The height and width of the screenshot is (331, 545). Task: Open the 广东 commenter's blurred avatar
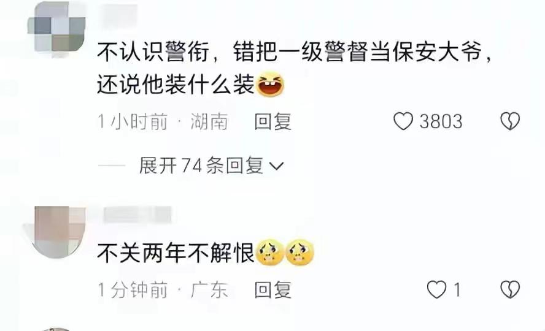point(56,232)
